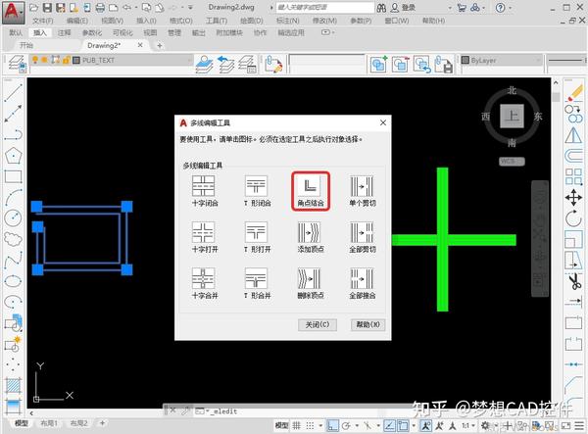Viewport: 588px width, 434px height.
Task: Activate the Mirror modify tool
Action: tap(573, 134)
